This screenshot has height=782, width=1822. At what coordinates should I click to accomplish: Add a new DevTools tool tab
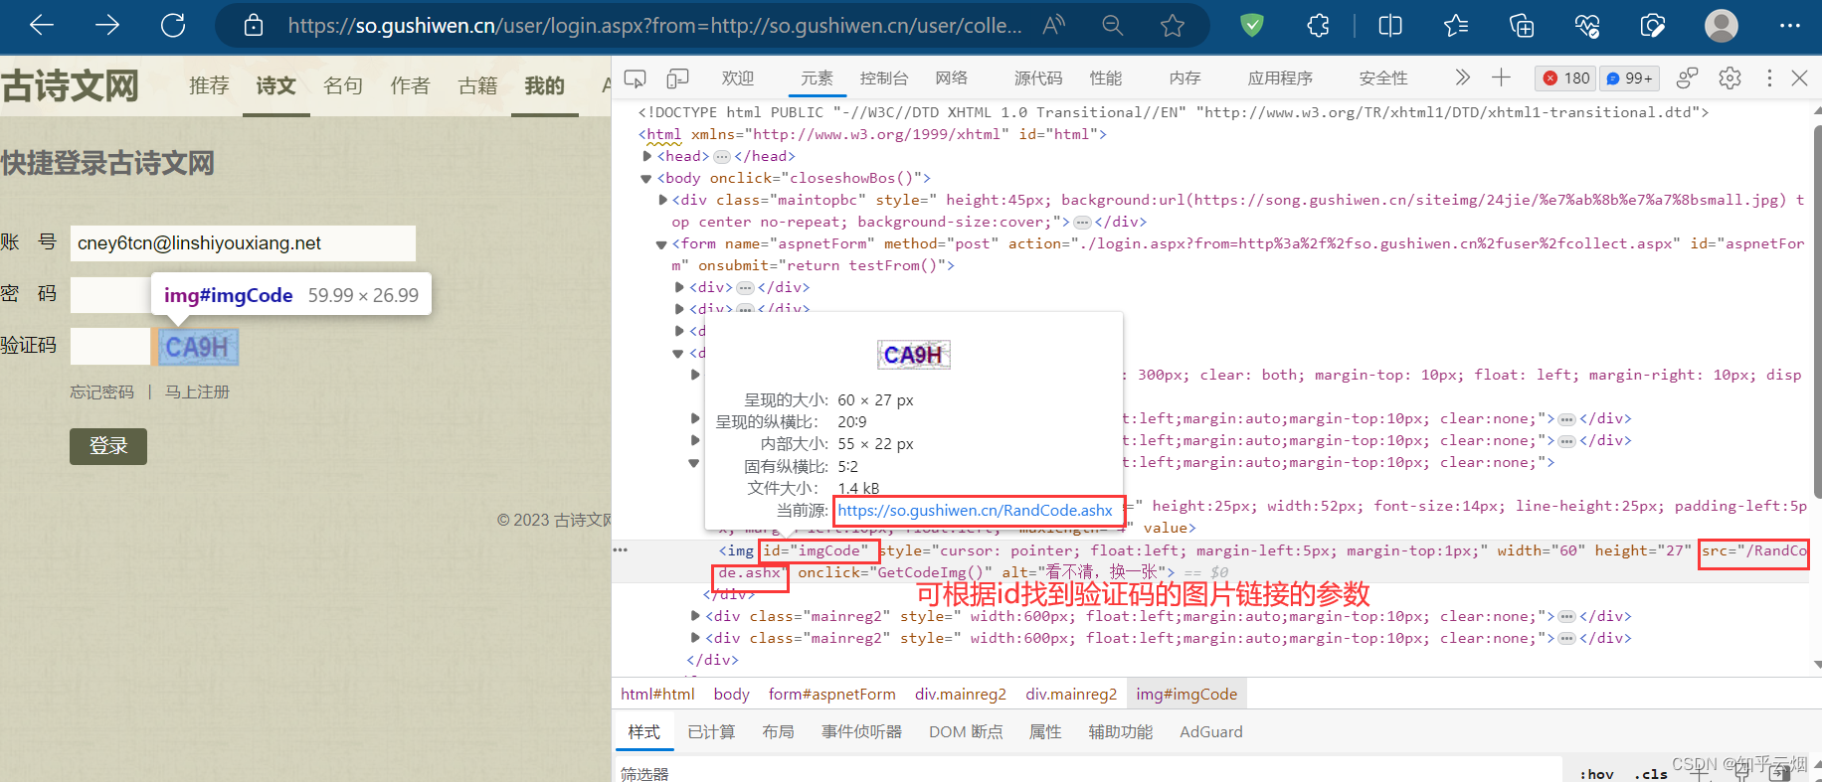click(1501, 78)
